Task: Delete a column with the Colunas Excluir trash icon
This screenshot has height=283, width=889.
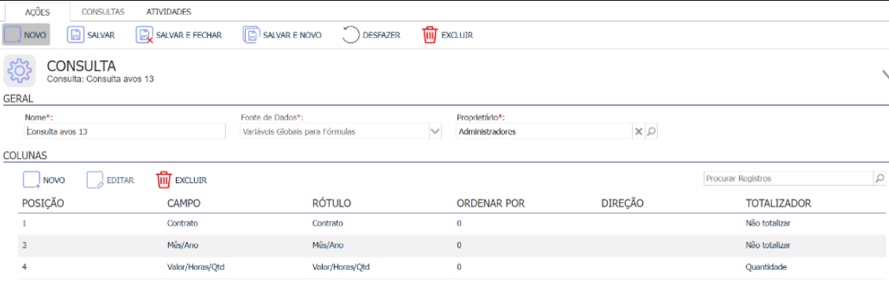Action: pos(164,180)
